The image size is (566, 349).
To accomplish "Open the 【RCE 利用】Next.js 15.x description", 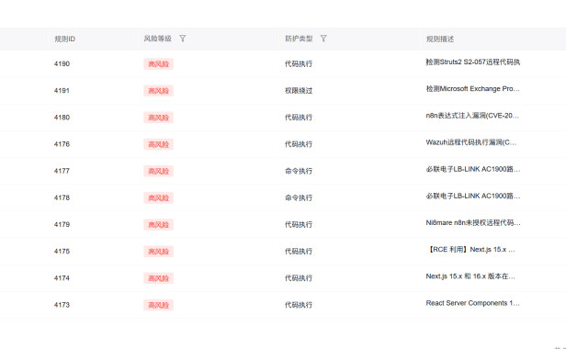I will [x=470, y=250].
